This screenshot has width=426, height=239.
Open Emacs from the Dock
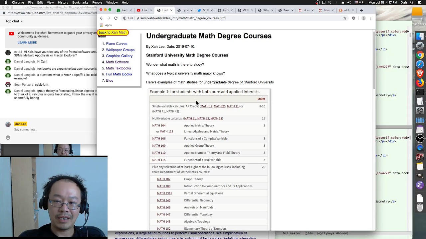tap(420, 185)
